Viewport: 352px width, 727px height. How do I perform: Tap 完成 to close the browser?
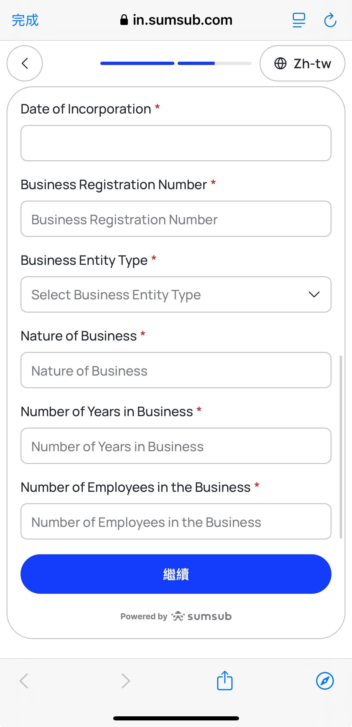coord(25,20)
